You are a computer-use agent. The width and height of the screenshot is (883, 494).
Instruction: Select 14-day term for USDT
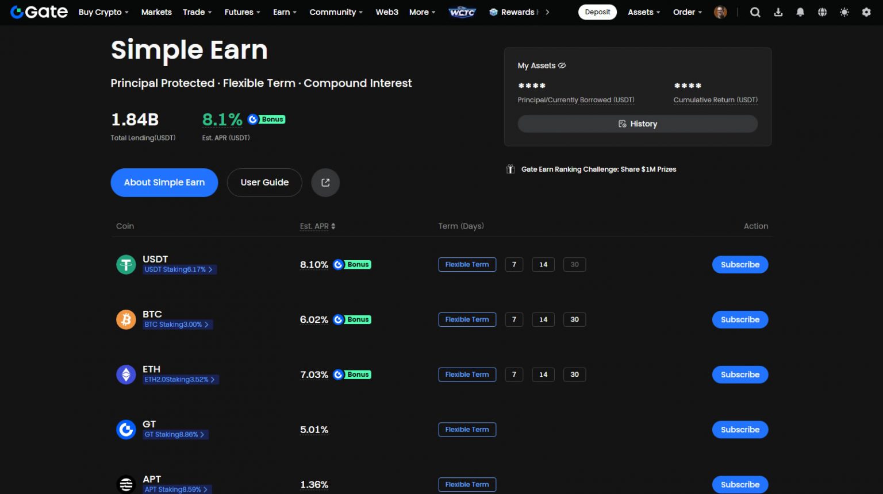click(x=543, y=264)
